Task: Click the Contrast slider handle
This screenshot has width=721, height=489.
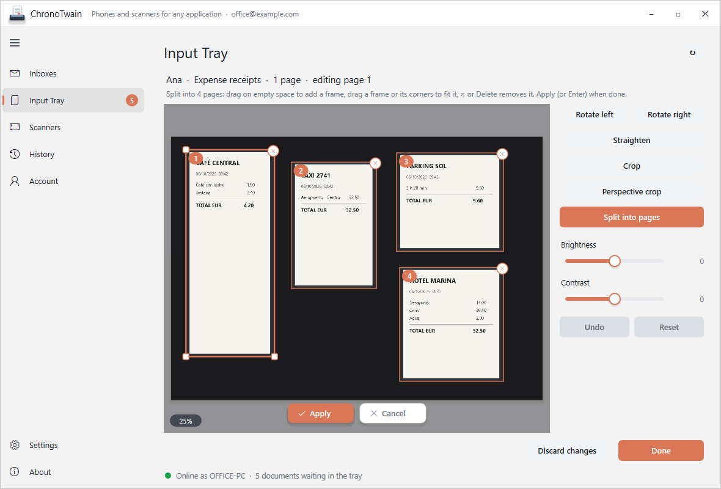Action: tap(614, 299)
